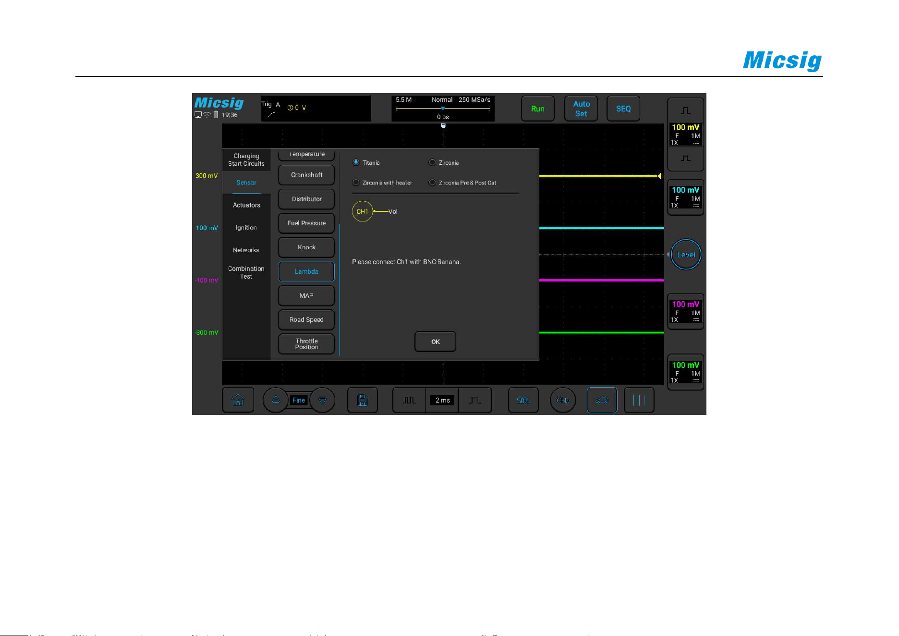Screen dimensions: 899x636
Task: Tap the trigger position marker at top
Action: point(443,126)
